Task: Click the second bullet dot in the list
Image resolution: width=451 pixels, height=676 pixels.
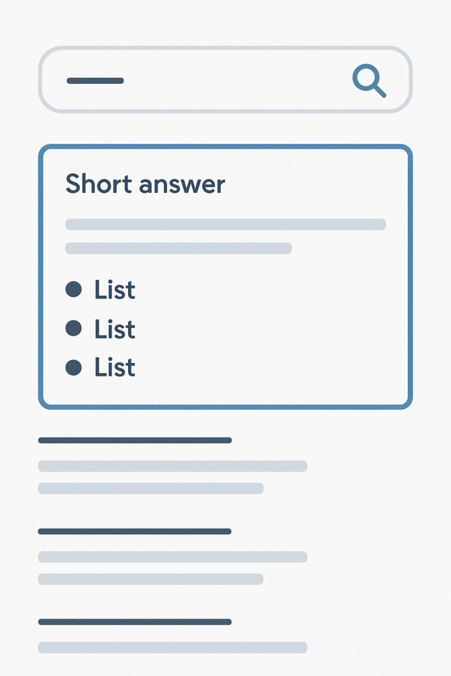Action: pyautogui.click(x=74, y=328)
